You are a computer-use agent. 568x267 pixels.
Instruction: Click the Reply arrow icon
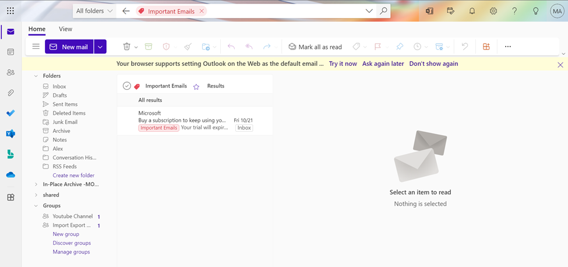(x=231, y=47)
